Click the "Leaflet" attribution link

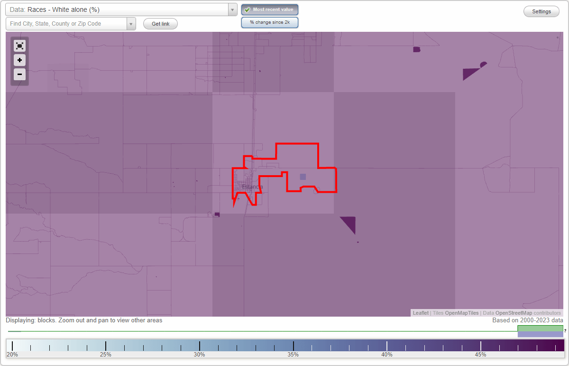coord(420,313)
